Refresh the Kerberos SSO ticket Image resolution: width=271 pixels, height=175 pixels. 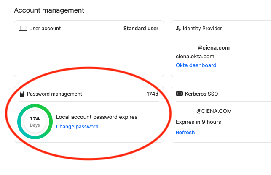[185, 133]
